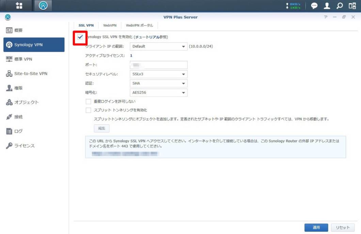Click the アクティブなライセンス value 1
This screenshot has width=361, height=234.
pyautogui.click(x=131, y=56)
